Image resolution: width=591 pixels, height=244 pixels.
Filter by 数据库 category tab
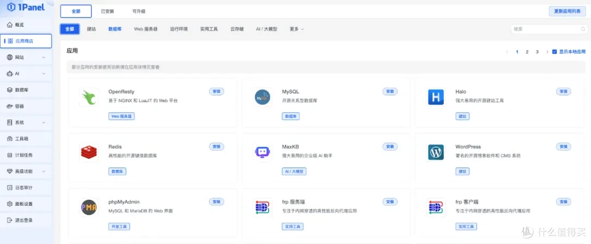115,29
